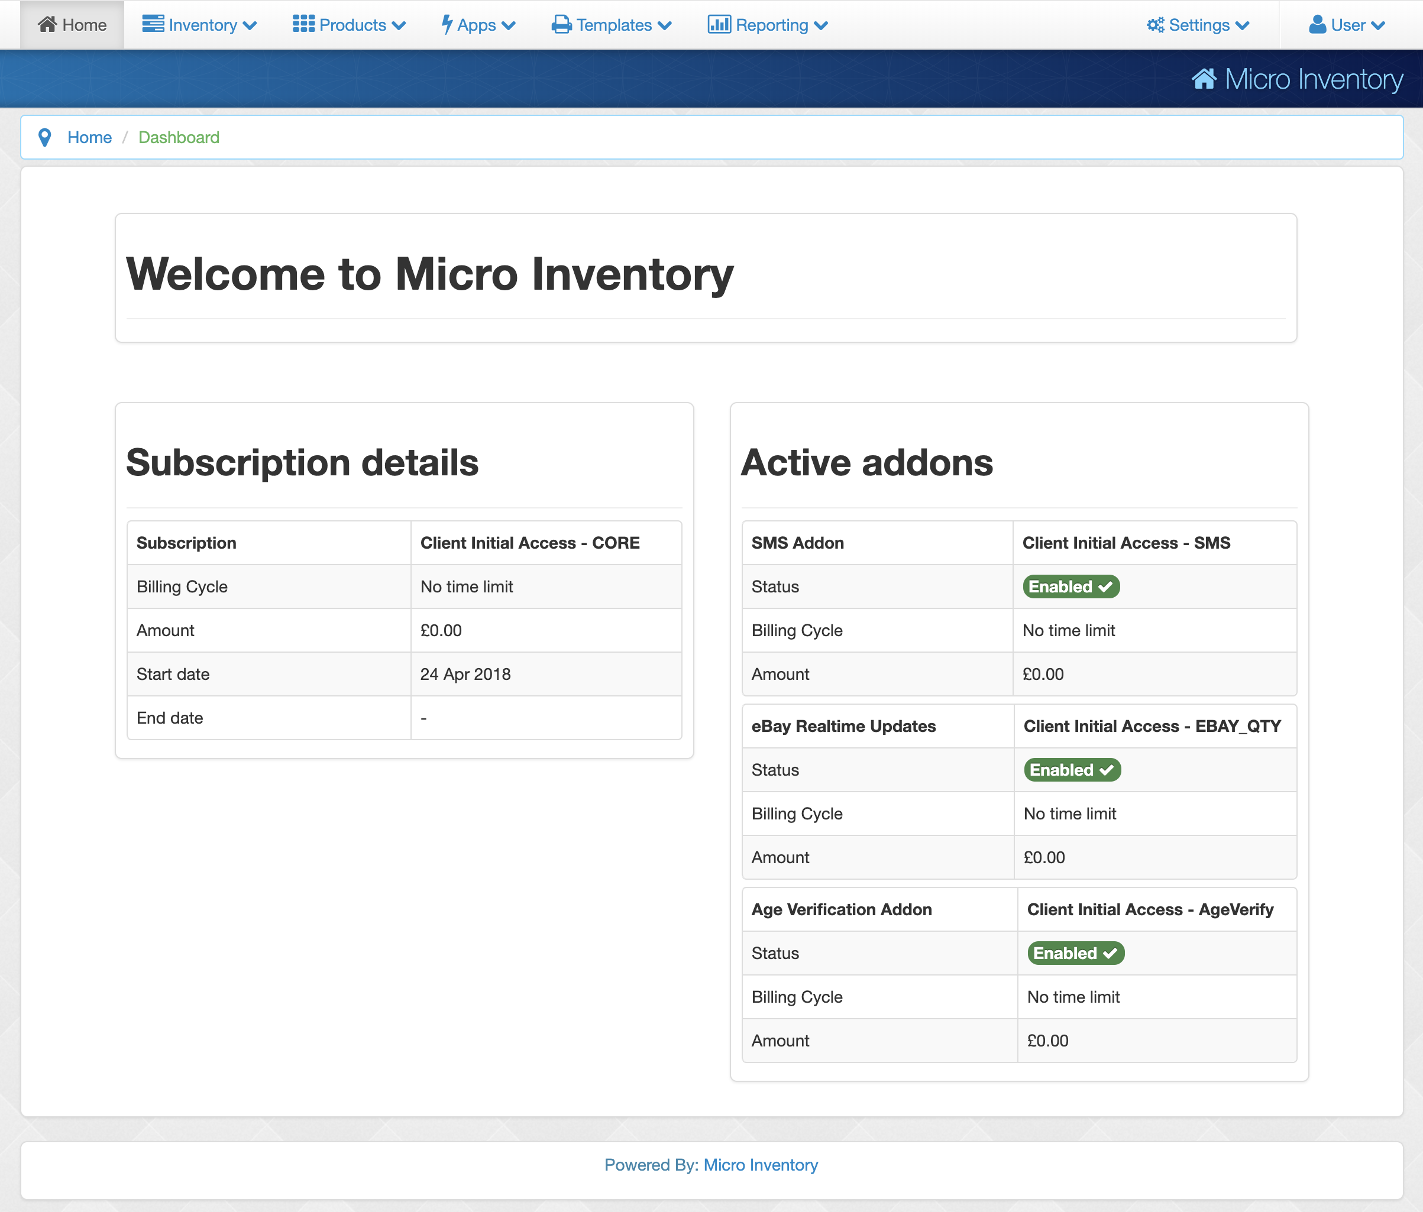The width and height of the screenshot is (1423, 1212).
Task: Click the SMS Addon Enabled checkmark
Action: coord(1105,587)
